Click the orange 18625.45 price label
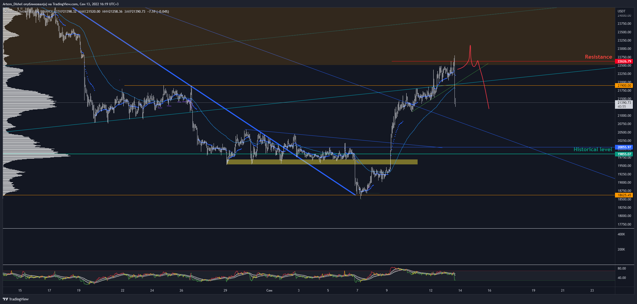The height and width of the screenshot is (304, 637). point(624,195)
